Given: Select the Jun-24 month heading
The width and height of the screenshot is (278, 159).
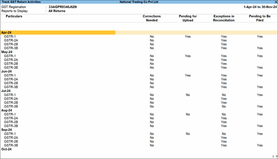Looking at the screenshot, I should [6, 71].
